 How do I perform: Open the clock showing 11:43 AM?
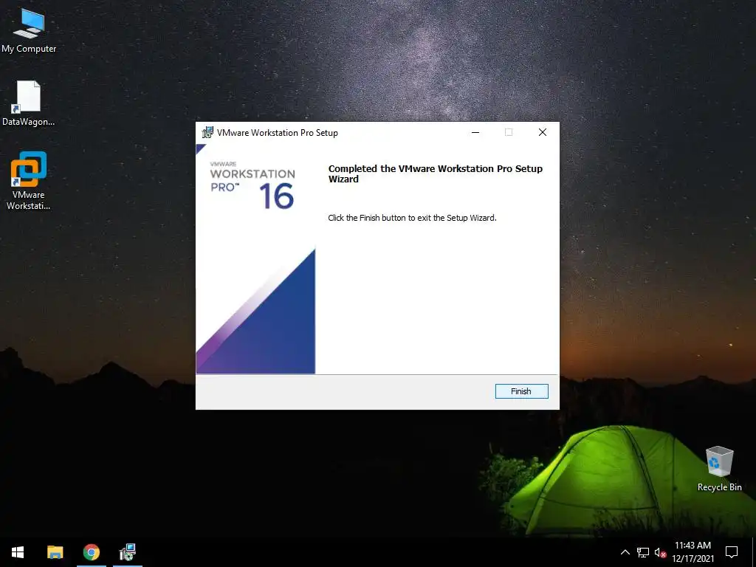point(693,552)
